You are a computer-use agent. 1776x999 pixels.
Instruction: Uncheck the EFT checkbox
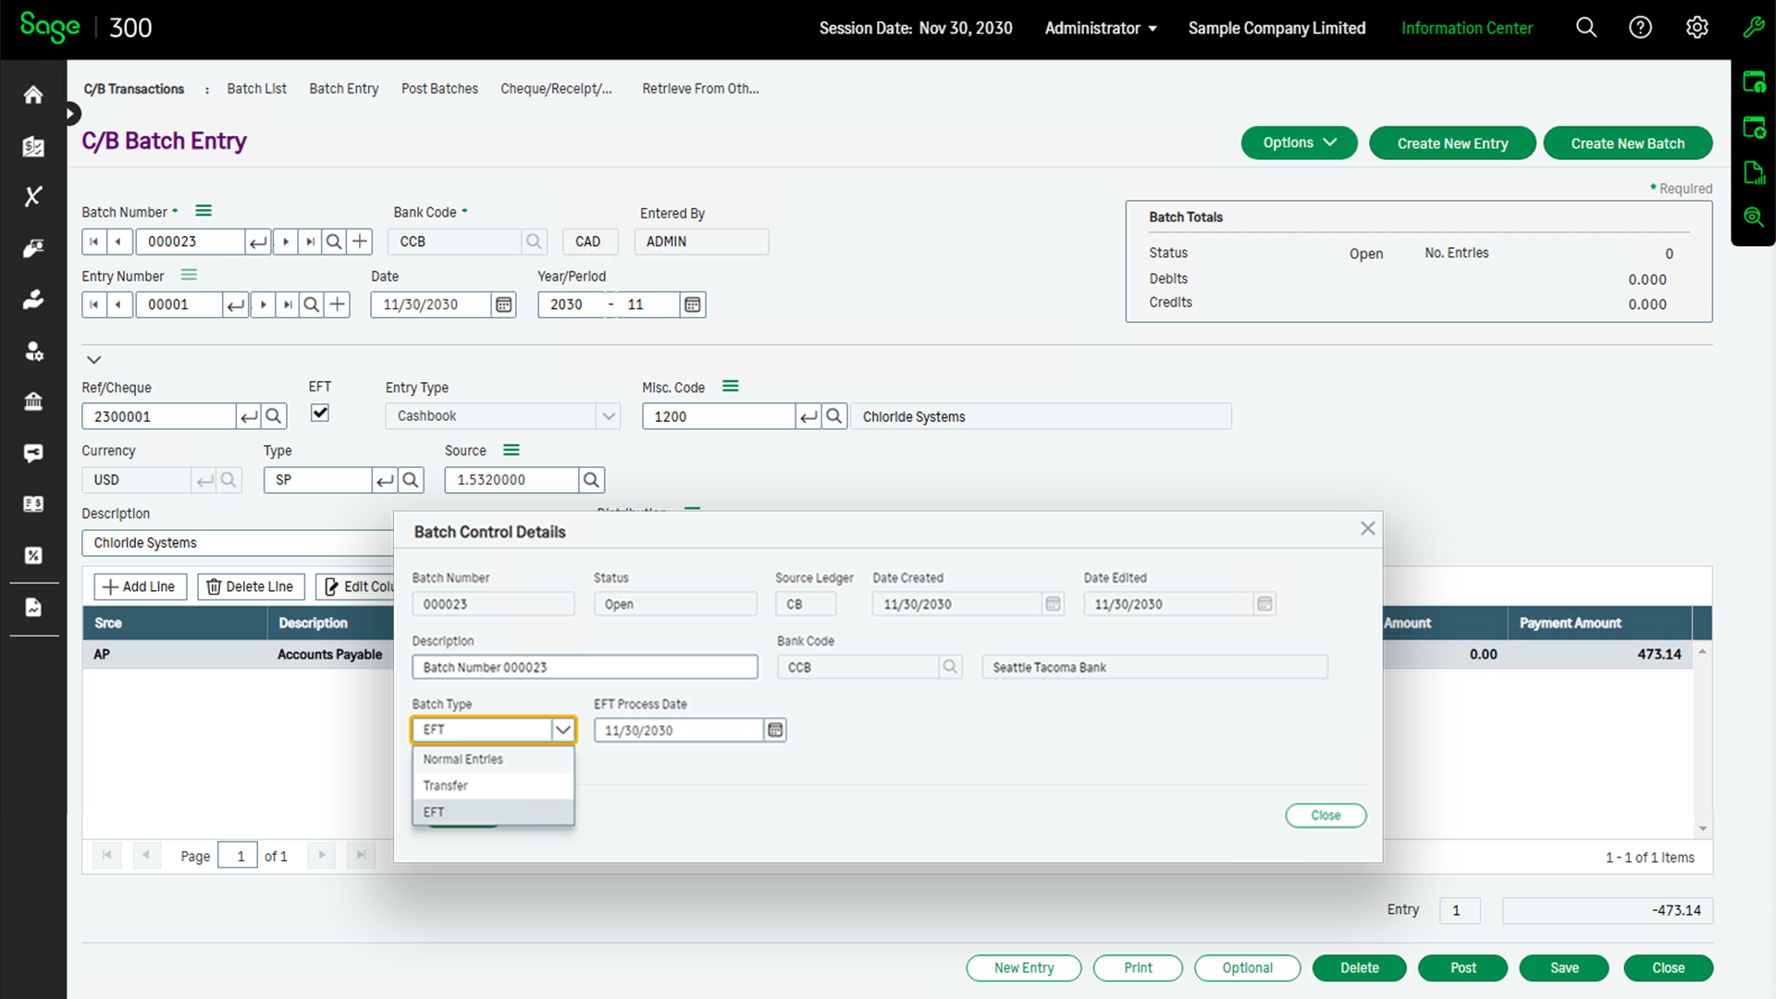320,413
